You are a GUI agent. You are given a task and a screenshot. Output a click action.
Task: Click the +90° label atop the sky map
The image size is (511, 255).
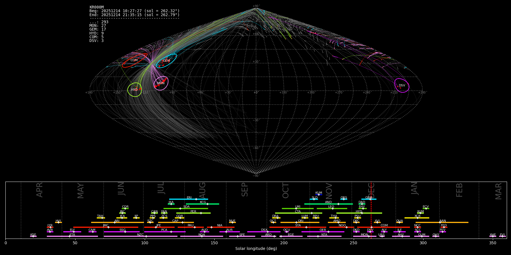pyautogui.click(x=256, y=6)
